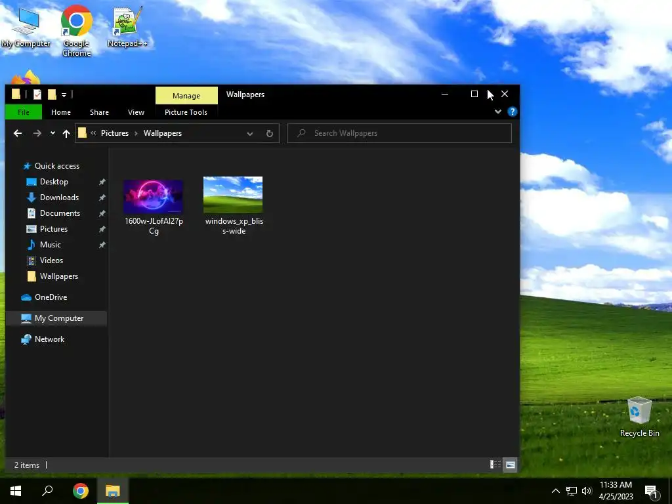Open Music in the navigation pane
The width and height of the screenshot is (672, 504).
point(50,245)
